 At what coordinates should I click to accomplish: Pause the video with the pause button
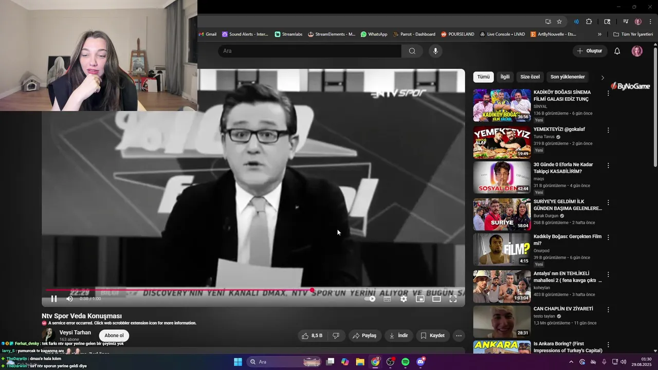point(54,299)
